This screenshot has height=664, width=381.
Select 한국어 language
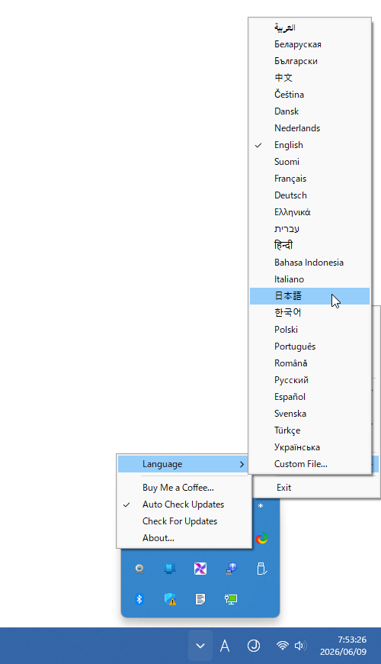click(x=309, y=312)
